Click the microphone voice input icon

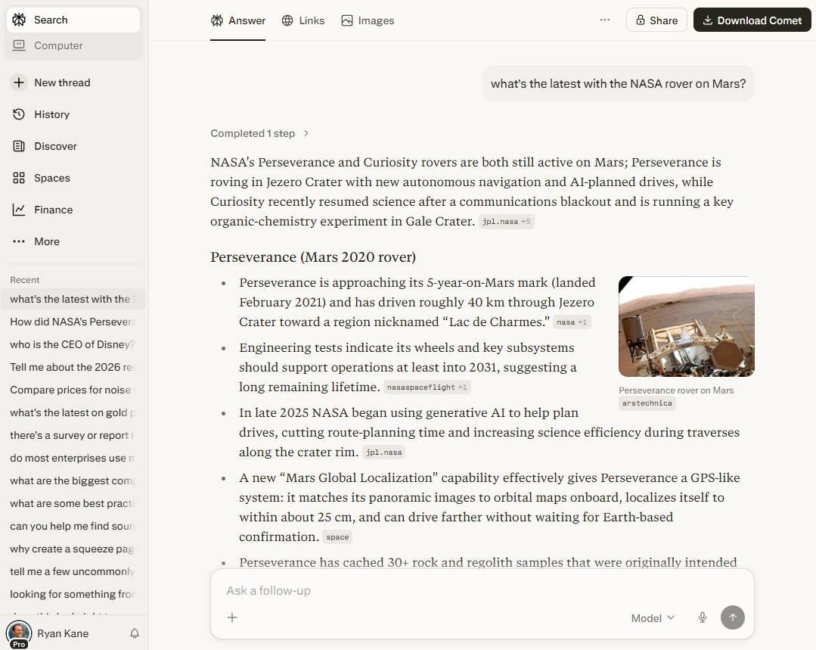(702, 617)
